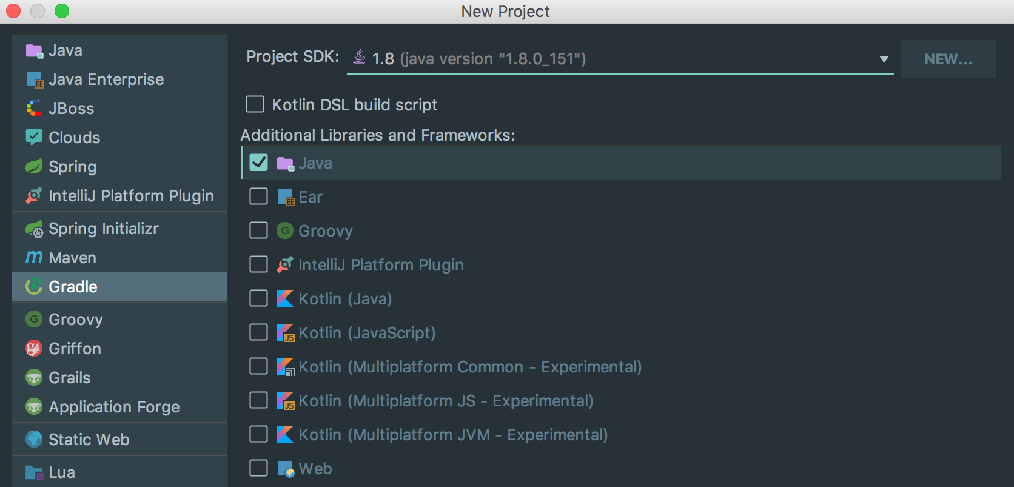Click the JBoss colorful dots icon
The height and width of the screenshot is (487, 1014).
[x=34, y=109]
